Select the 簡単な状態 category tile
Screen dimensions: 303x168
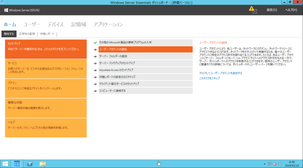pyautogui.click(x=46, y=108)
